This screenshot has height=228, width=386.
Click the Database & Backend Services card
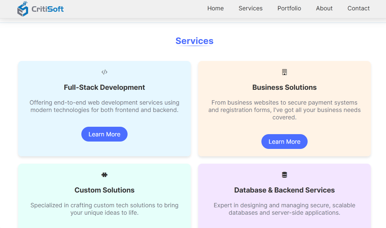pyautogui.click(x=284, y=196)
